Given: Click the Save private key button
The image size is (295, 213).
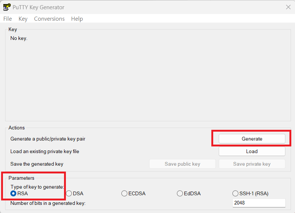Looking at the screenshot, I should click(252, 164).
